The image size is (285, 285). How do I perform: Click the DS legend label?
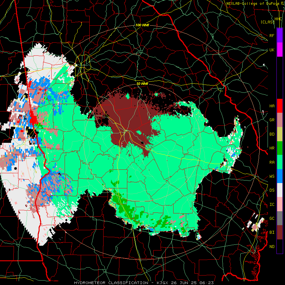click(x=272, y=190)
